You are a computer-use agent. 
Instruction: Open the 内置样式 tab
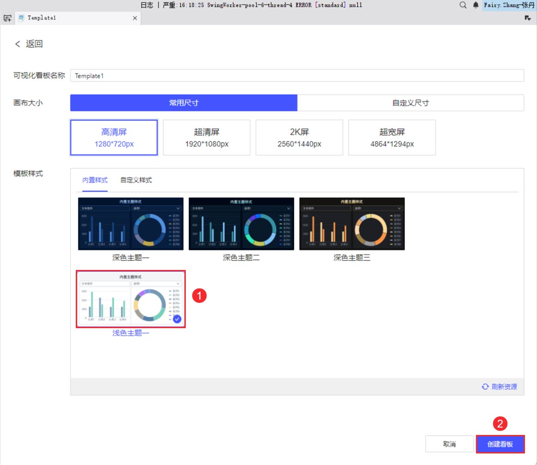pos(95,180)
